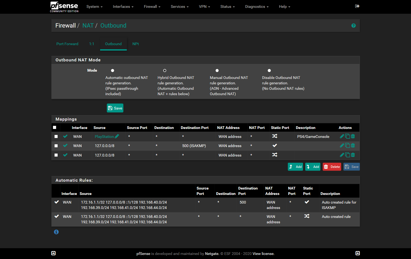Copy the 500 (ISAKMP) mapping
The height and width of the screenshot is (259, 411).
coord(347,145)
